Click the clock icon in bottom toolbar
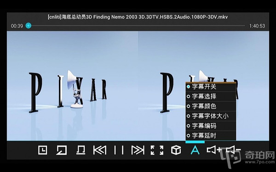 43,150
